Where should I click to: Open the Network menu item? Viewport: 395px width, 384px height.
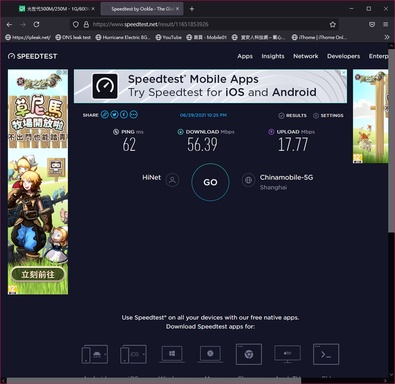(x=306, y=56)
